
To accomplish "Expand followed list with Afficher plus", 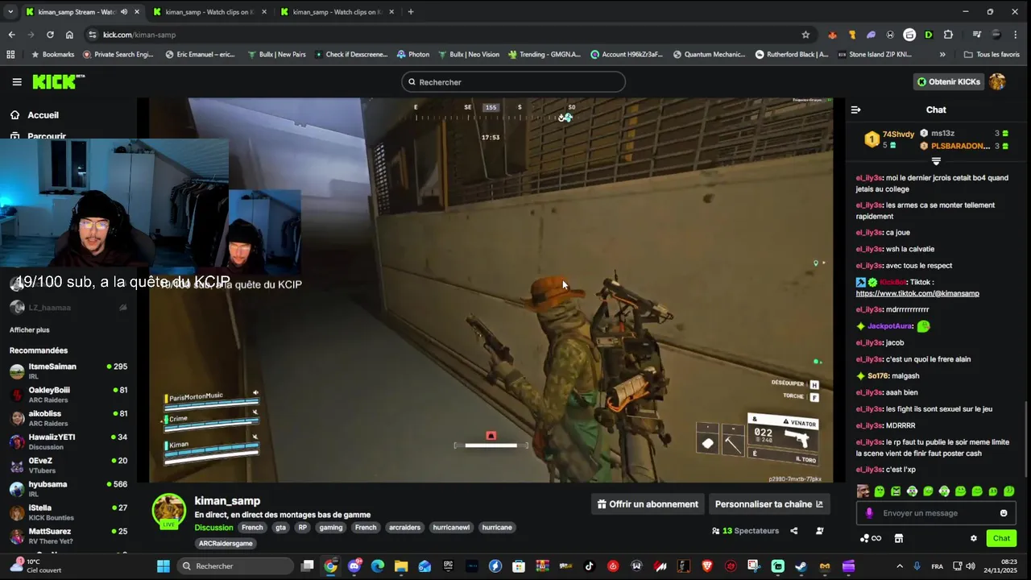I will coord(29,329).
